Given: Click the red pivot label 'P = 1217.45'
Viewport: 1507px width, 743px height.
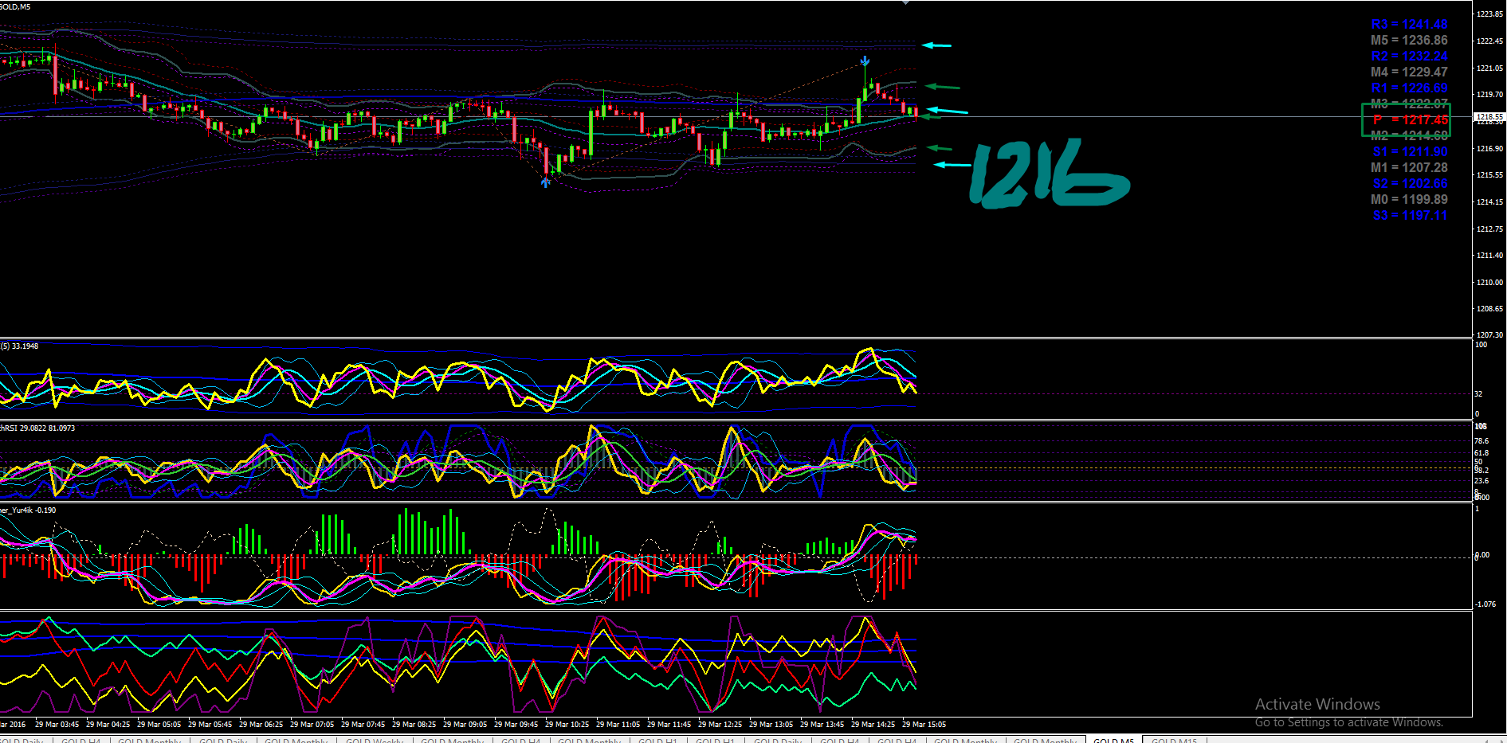Looking at the screenshot, I should point(1410,119).
